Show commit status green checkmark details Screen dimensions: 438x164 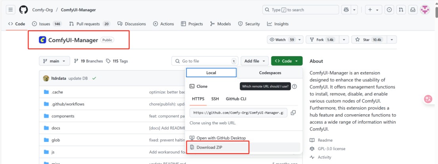(94, 78)
